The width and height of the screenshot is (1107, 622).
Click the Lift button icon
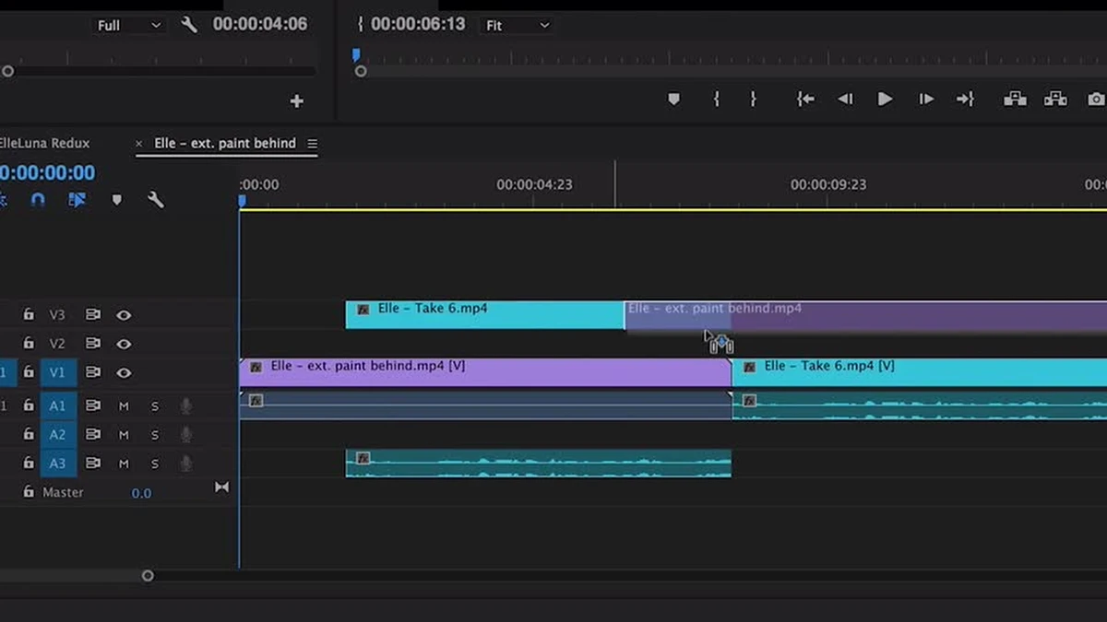click(1015, 100)
